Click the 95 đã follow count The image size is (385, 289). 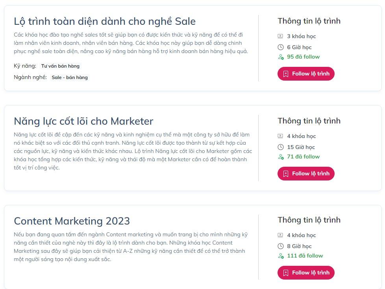pyautogui.click(x=303, y=57)
